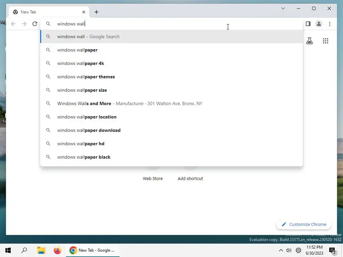The image size is (343, 257).
Task: Toggle the Chrome side panel
Action: [308, 24]
